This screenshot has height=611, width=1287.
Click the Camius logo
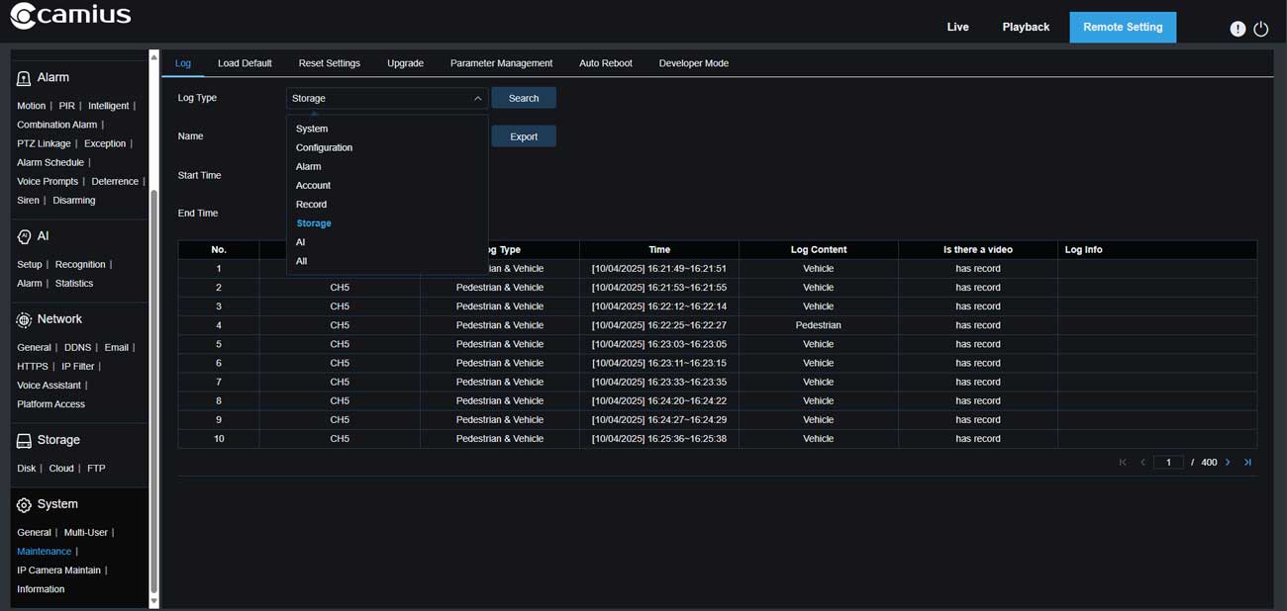point(69,16)
